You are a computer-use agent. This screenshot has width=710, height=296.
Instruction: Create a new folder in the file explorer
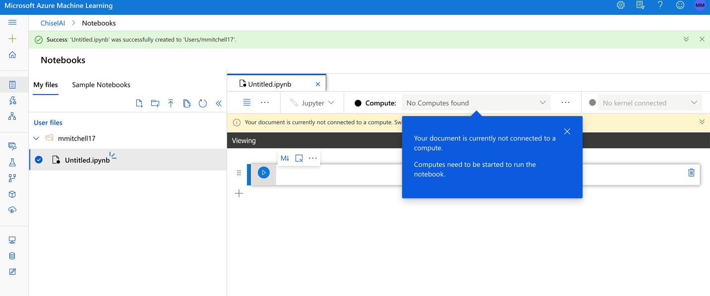[155, 102]
